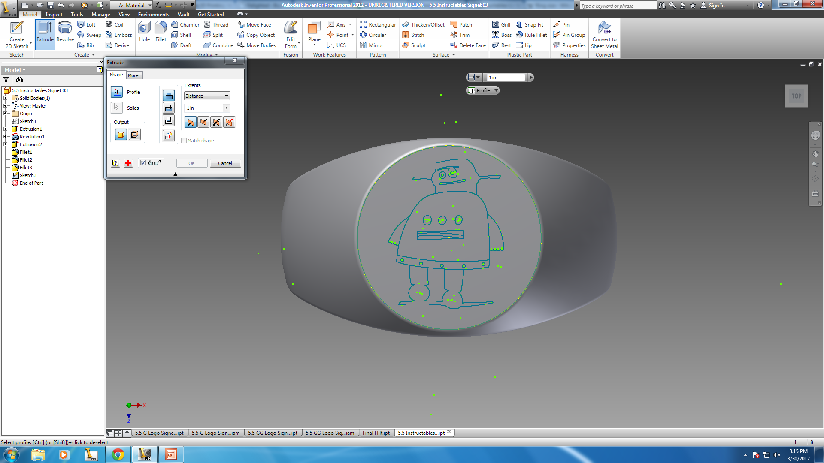Click the red plus icon in Extrude dialog
The image size is (824, 463).
click(x=128, y=163)
